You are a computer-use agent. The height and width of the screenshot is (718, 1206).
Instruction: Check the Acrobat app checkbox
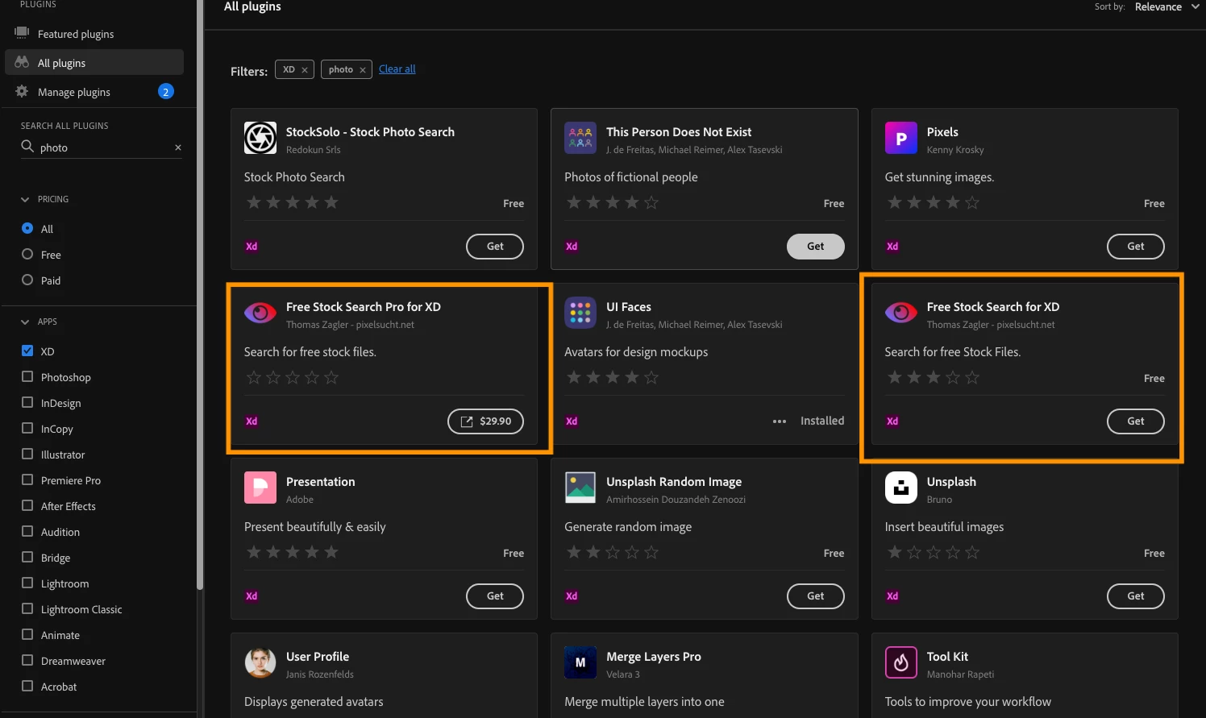point(27,686)
